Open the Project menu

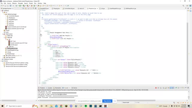pyautogui.click(x=31, y=3)
